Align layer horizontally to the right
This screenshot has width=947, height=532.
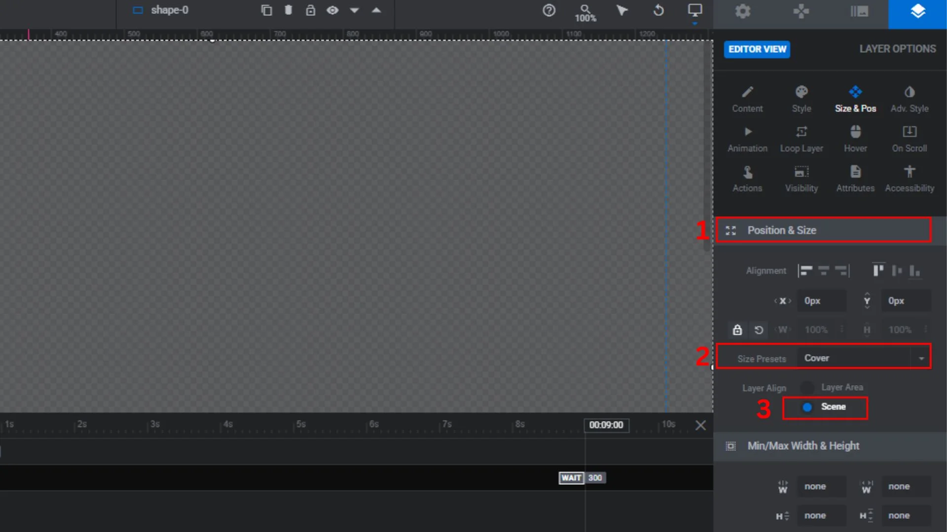(x=842, y=270)
